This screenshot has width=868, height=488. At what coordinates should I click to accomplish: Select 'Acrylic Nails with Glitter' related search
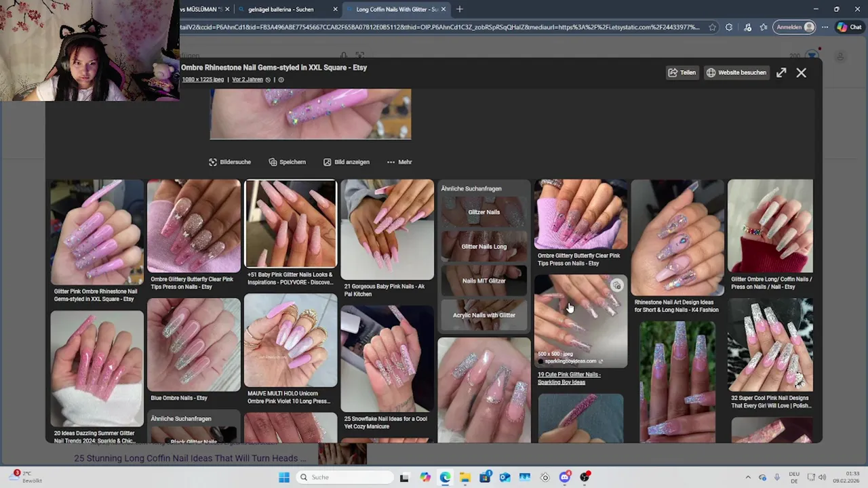pos(484,315)
